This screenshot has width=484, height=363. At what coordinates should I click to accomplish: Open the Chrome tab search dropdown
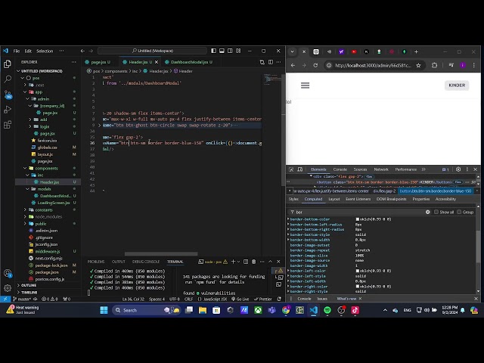292,52
